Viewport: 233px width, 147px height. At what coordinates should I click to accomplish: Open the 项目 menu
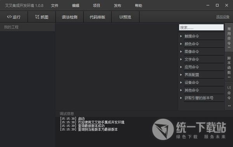[97, 6]
